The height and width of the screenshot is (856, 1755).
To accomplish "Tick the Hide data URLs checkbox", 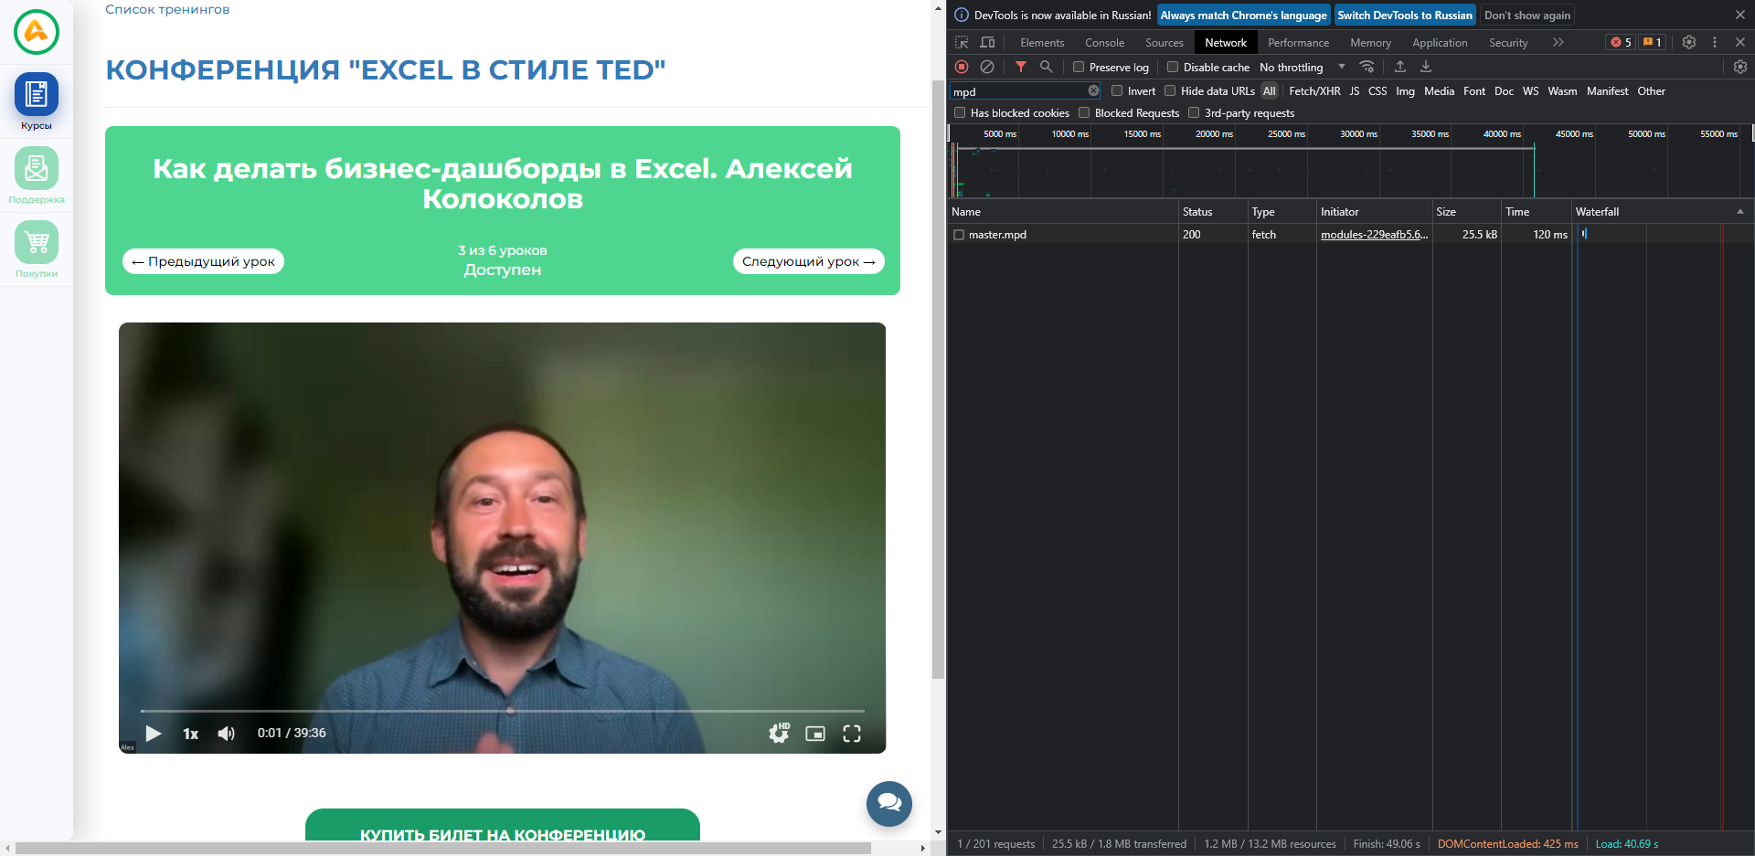I will tap(1170, 90).
